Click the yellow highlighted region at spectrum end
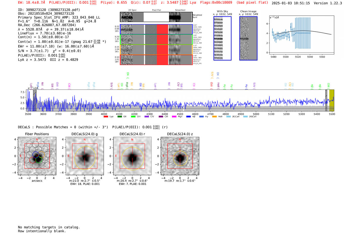 pyautogui.click(x=332, y=100)
